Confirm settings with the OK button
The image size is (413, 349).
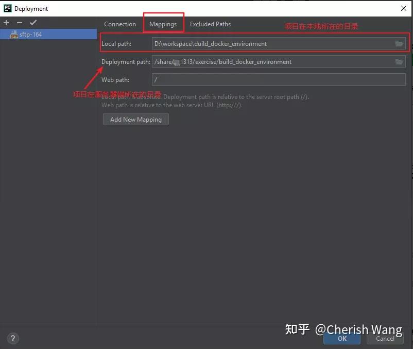tap(341, 339)
